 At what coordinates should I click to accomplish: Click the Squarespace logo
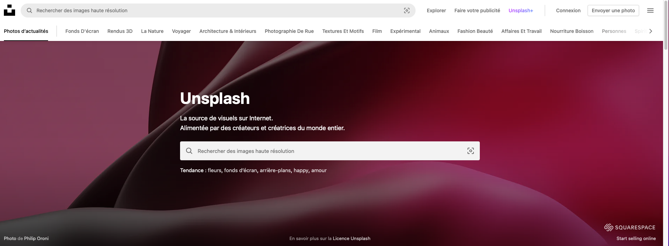click(630, 227)
